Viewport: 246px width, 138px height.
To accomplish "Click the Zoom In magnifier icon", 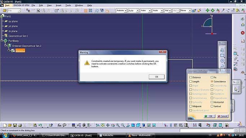I will click(x=118, y=125).
